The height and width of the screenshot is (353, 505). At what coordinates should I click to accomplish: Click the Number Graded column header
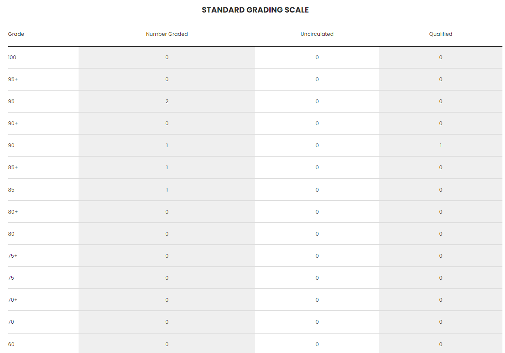click(x=167, y=34)
